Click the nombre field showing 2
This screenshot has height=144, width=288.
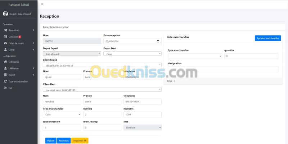102,115
